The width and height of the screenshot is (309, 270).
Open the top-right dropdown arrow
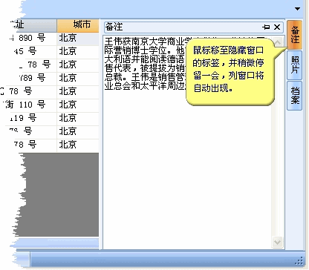click(x=297, y=9)
